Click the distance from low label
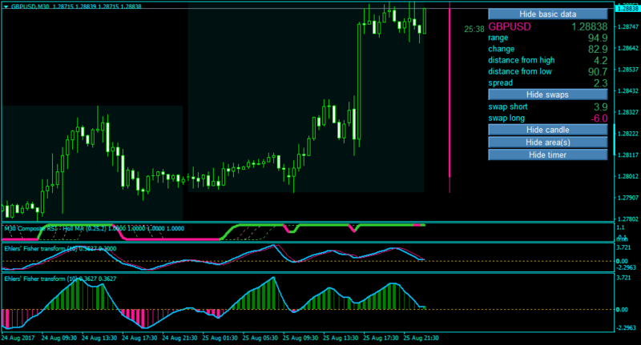The width and height of the screenshot is (641, 345). (x=519, y=71)
